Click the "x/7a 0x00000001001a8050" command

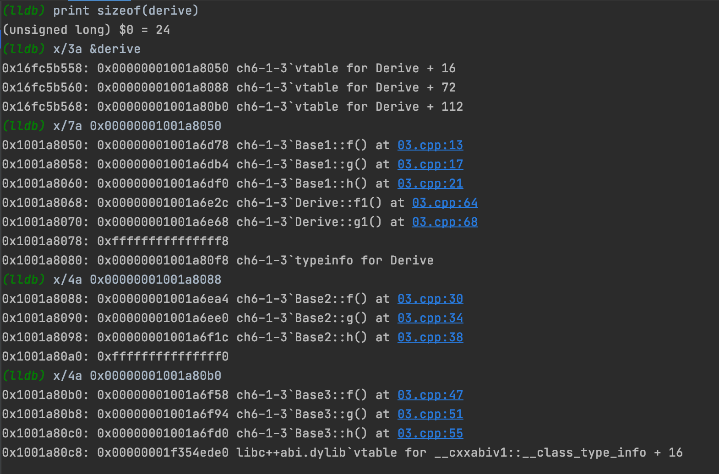137,126
